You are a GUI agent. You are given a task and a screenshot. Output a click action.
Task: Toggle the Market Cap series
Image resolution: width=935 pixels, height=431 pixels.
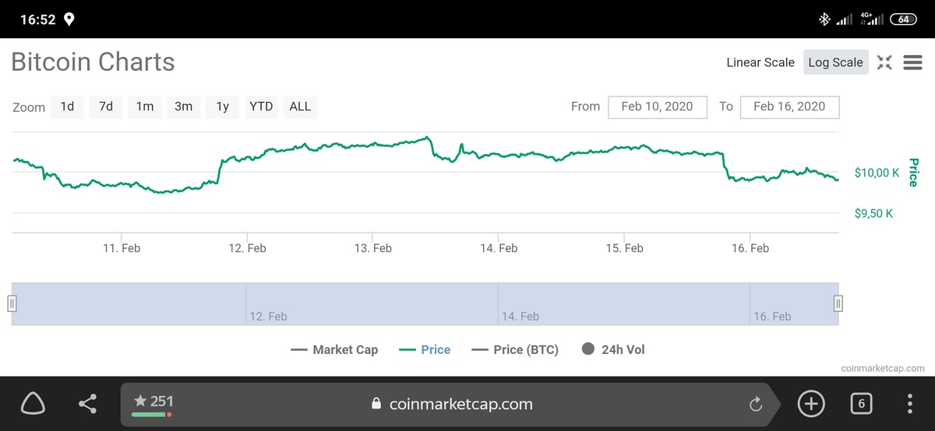(334, 350)
